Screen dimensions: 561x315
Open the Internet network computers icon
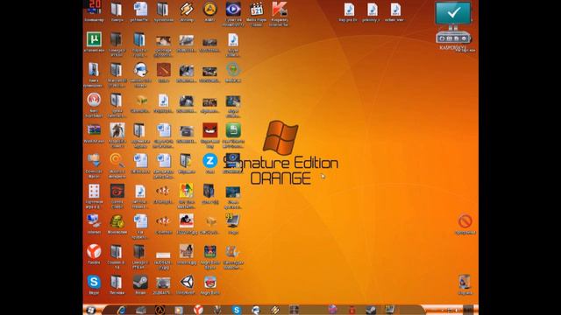pos(94,221)
